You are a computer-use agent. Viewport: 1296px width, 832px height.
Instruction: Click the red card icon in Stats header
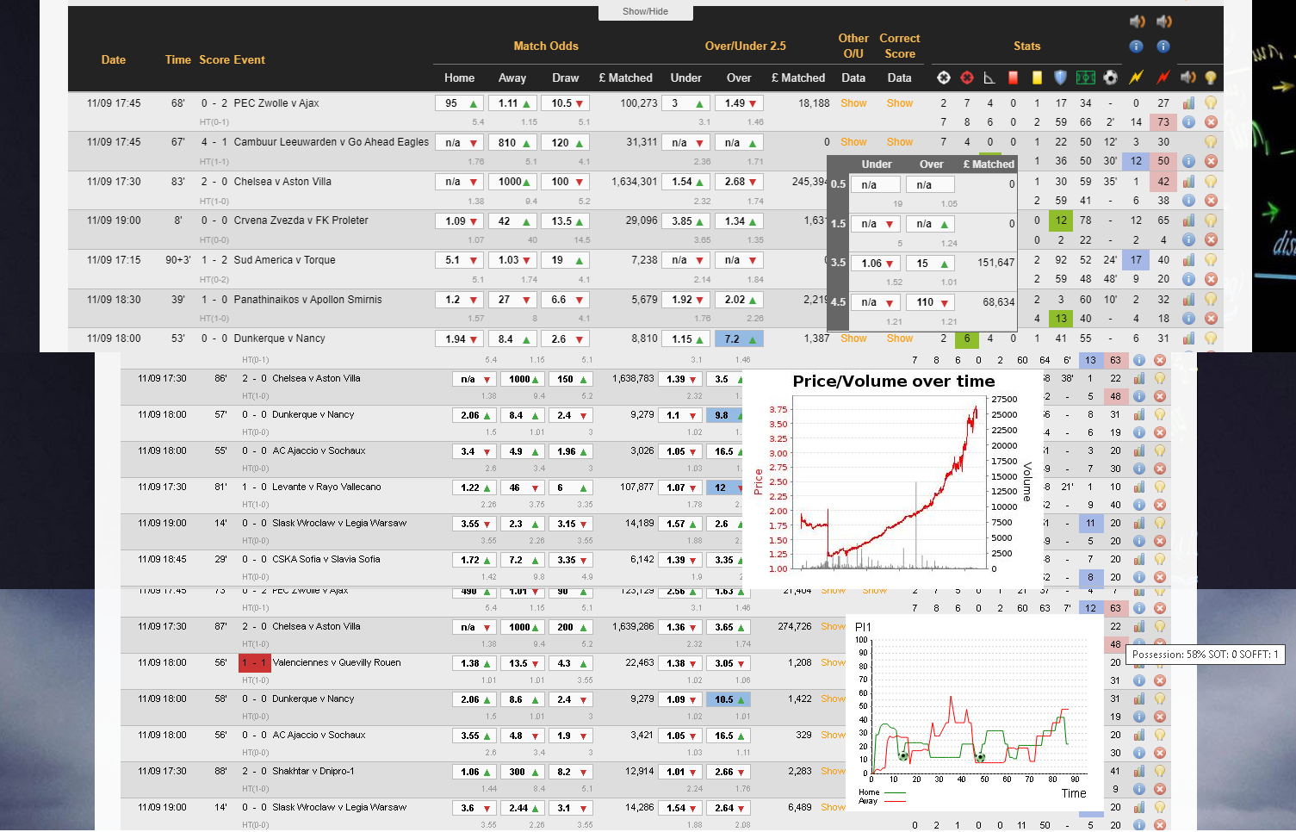1013,78
